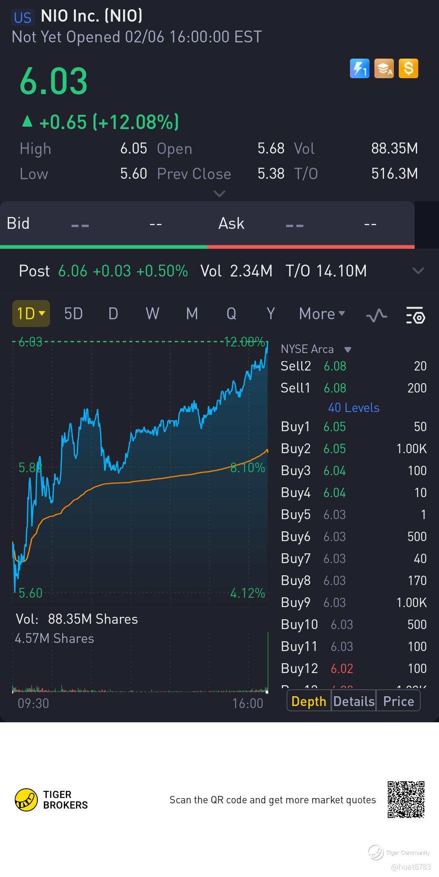Screen dimensions: 439x877
Task: Tap the Bid quote section
Action: pos(104,223)
